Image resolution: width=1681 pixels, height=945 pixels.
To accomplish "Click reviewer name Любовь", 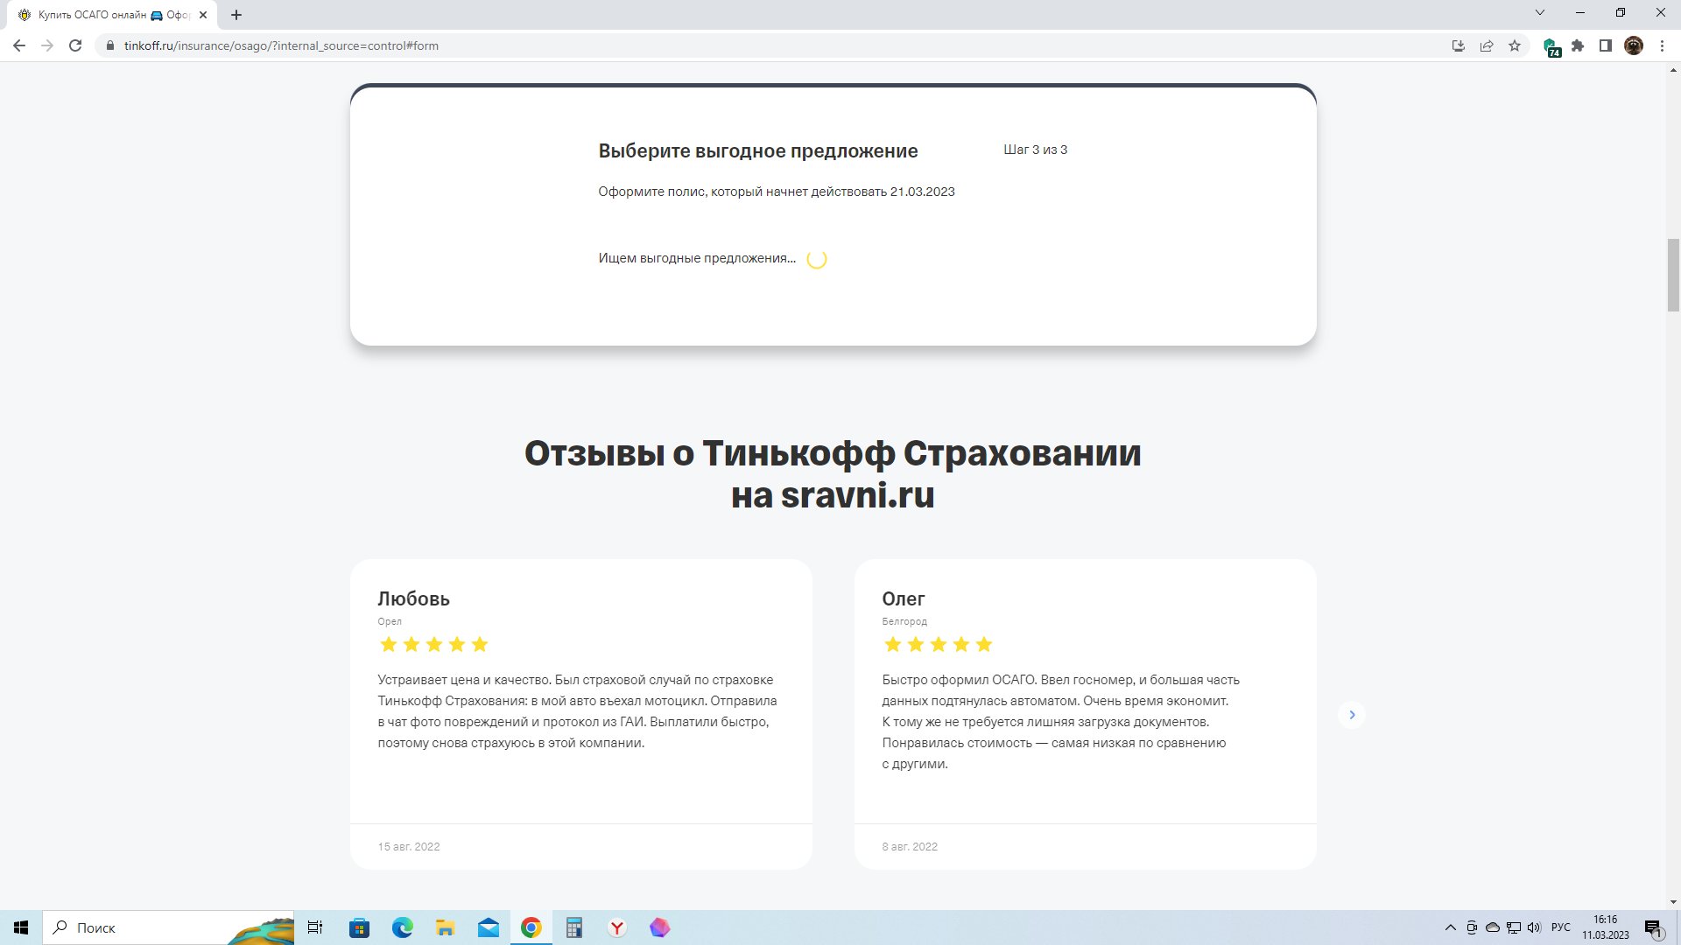I will tap(413, 599).
